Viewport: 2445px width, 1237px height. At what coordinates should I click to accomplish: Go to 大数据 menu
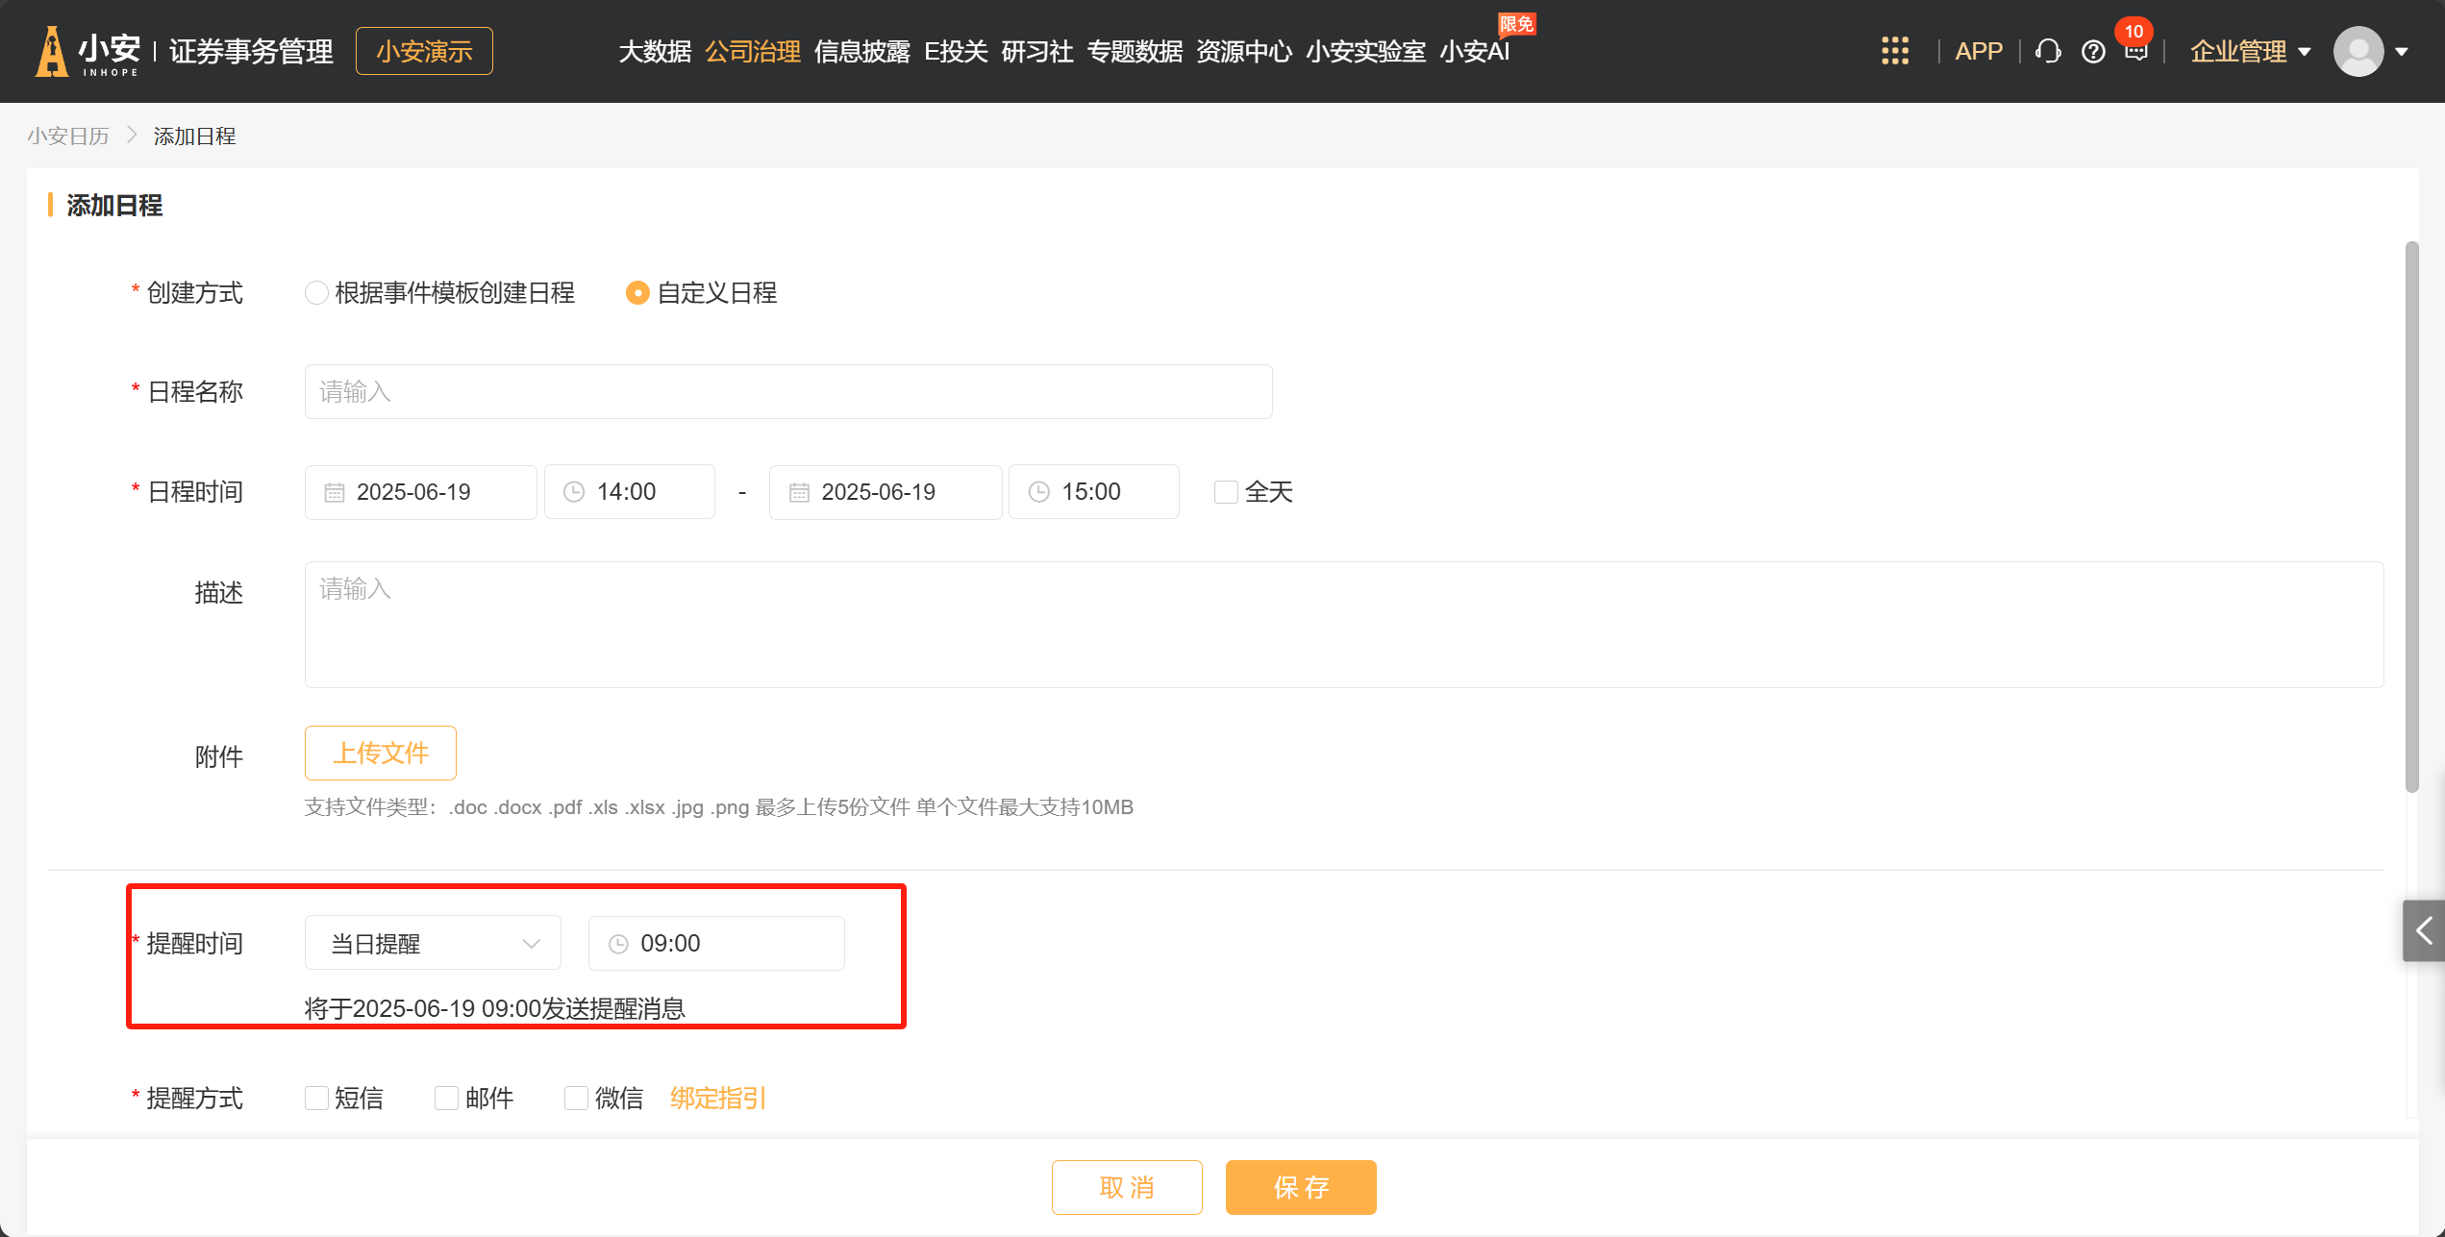[x=655, y=51]
